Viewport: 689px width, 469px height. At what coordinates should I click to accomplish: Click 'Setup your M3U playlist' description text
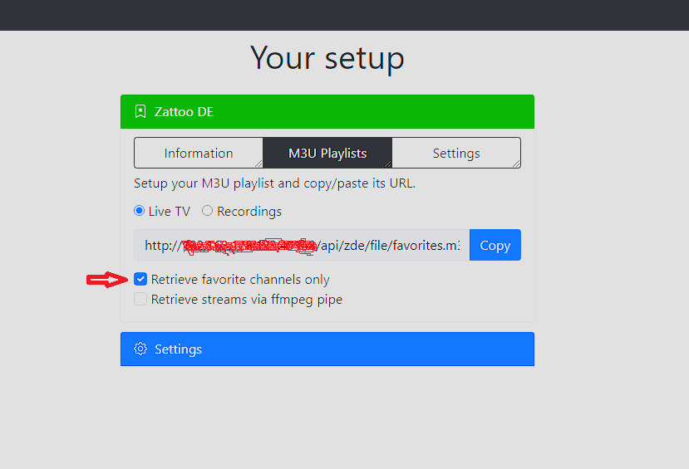pos(274,183)
